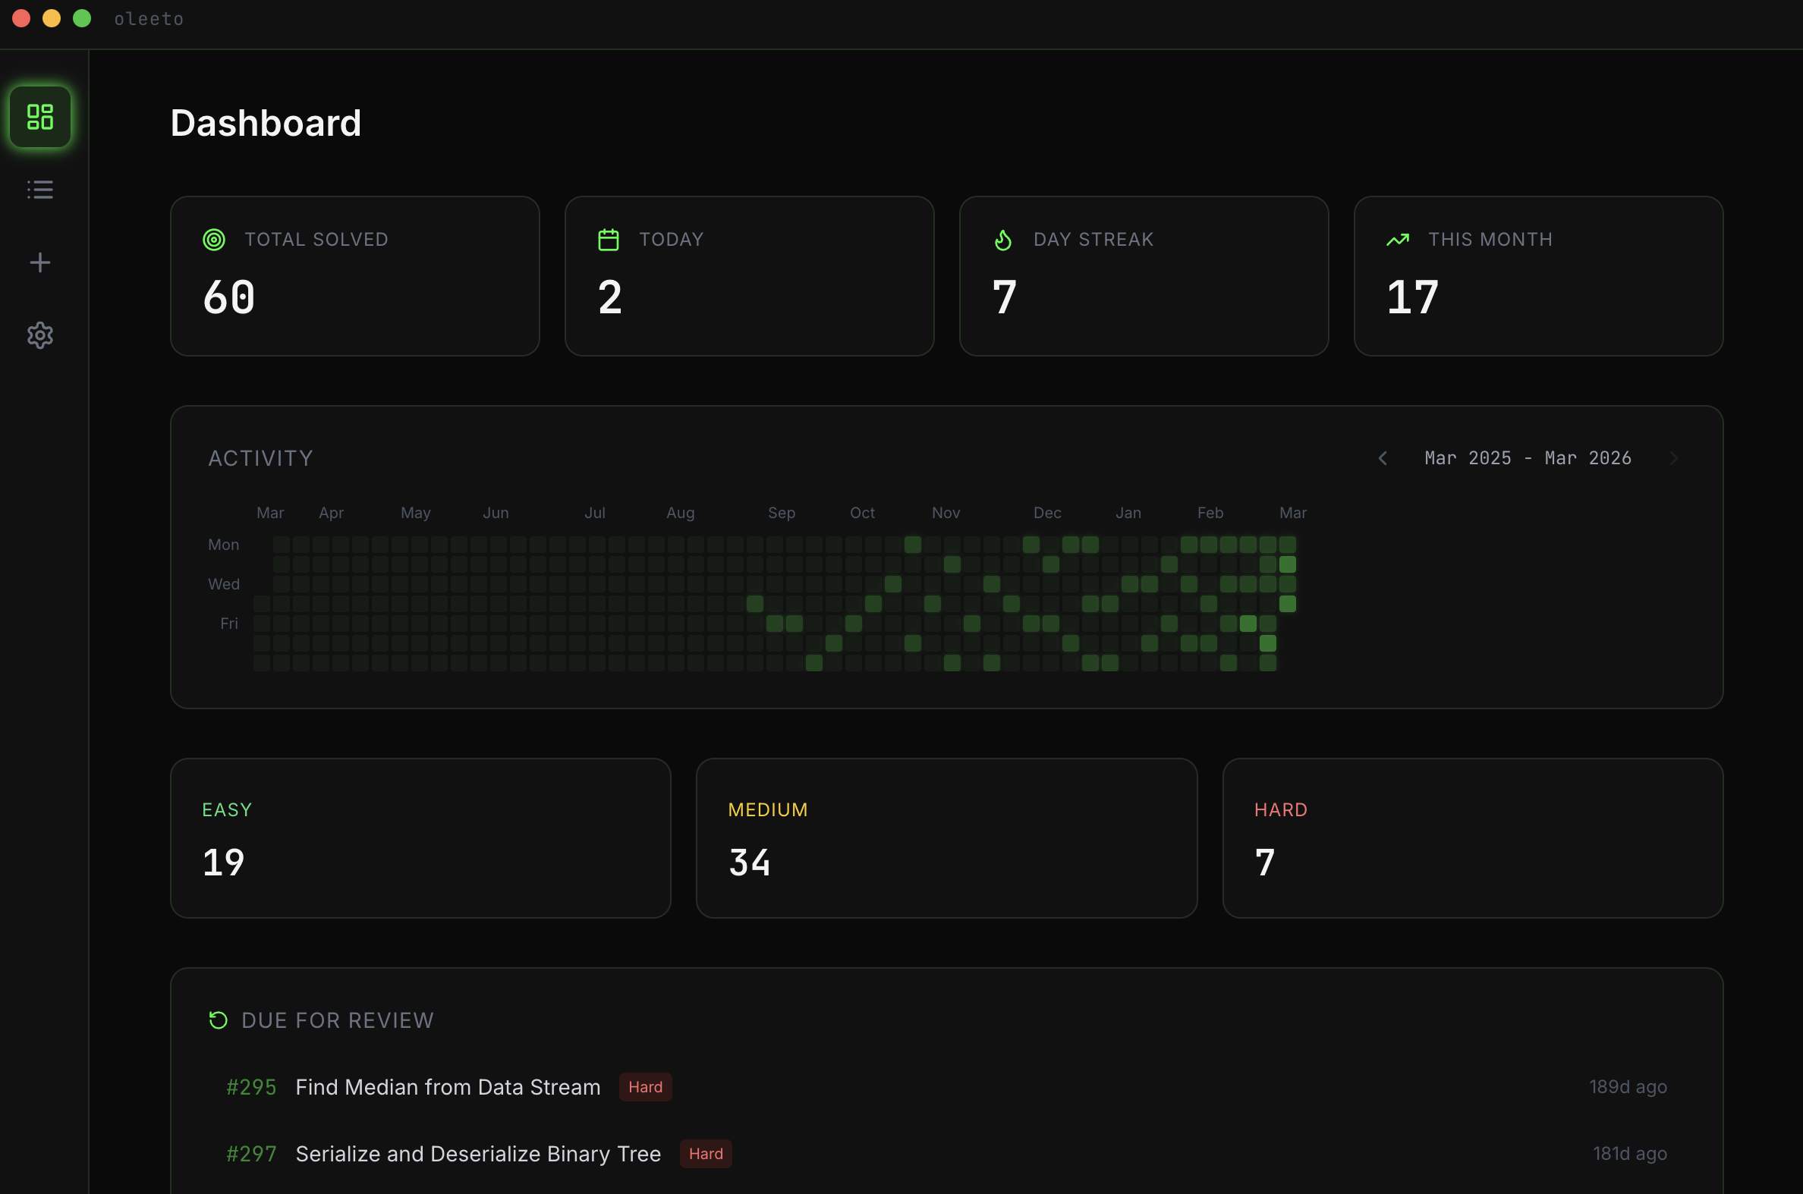
Task: Select the Hard difficulty card
Action: 1473,837
